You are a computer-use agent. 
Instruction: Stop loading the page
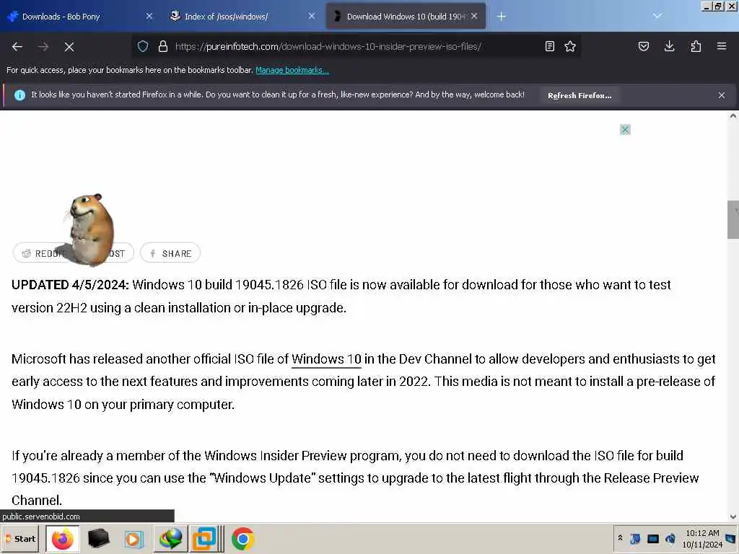pos(69,47)
